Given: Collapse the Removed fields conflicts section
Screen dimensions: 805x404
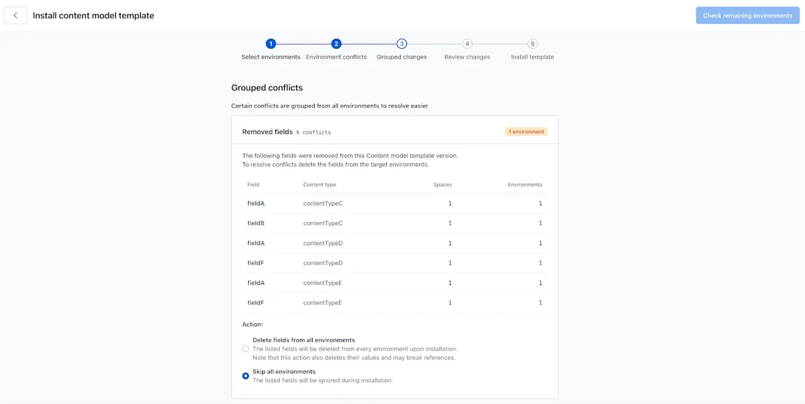Looking at the screenshot, I should 267,132.
